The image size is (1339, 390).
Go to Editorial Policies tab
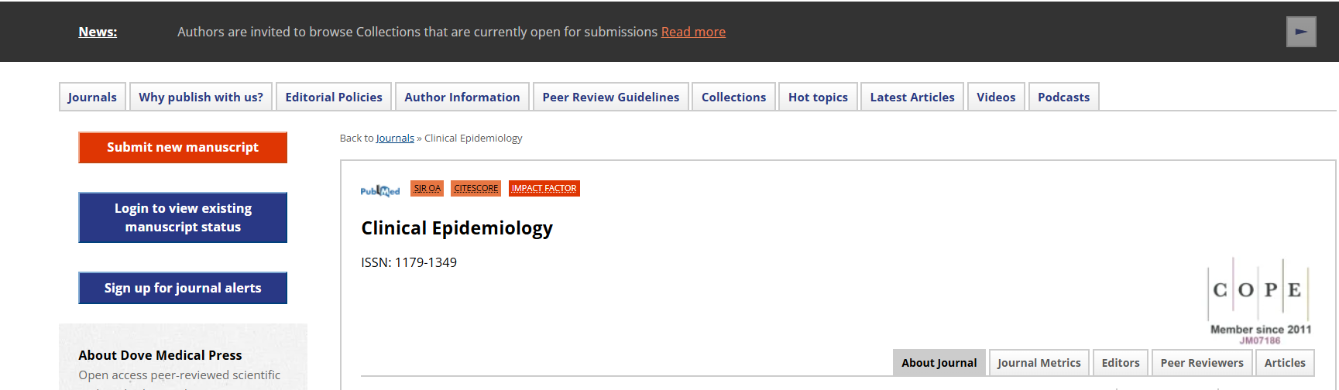[334, 97]
